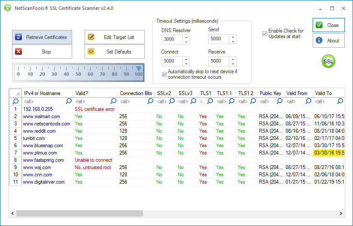Click the www.cnn.com hostname
Viewport: 353px width, 226px height.
point(37,175)
